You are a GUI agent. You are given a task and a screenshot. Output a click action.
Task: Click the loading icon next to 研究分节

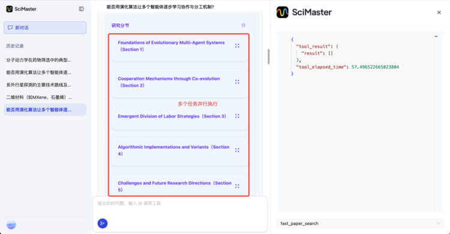tap(244, 25)
